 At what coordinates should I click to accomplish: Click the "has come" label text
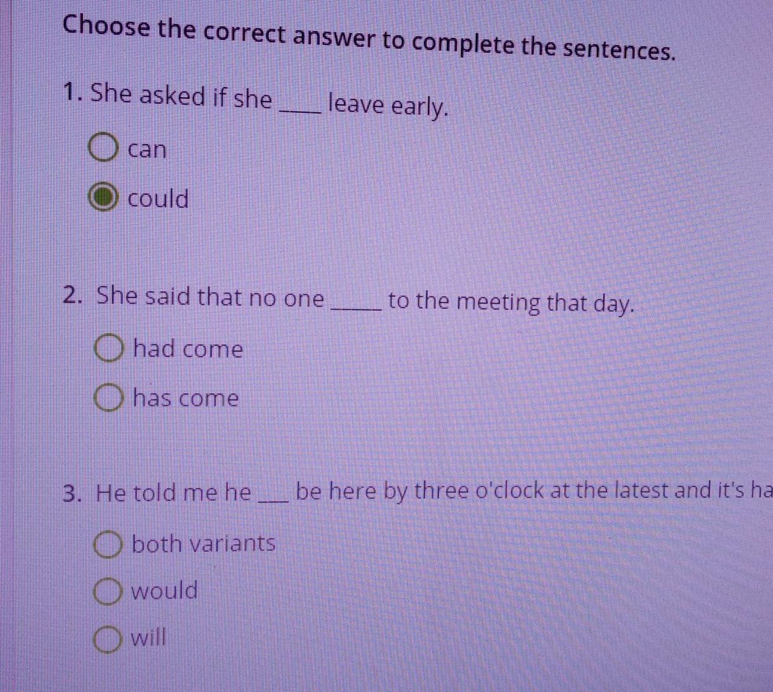(187, 399)
